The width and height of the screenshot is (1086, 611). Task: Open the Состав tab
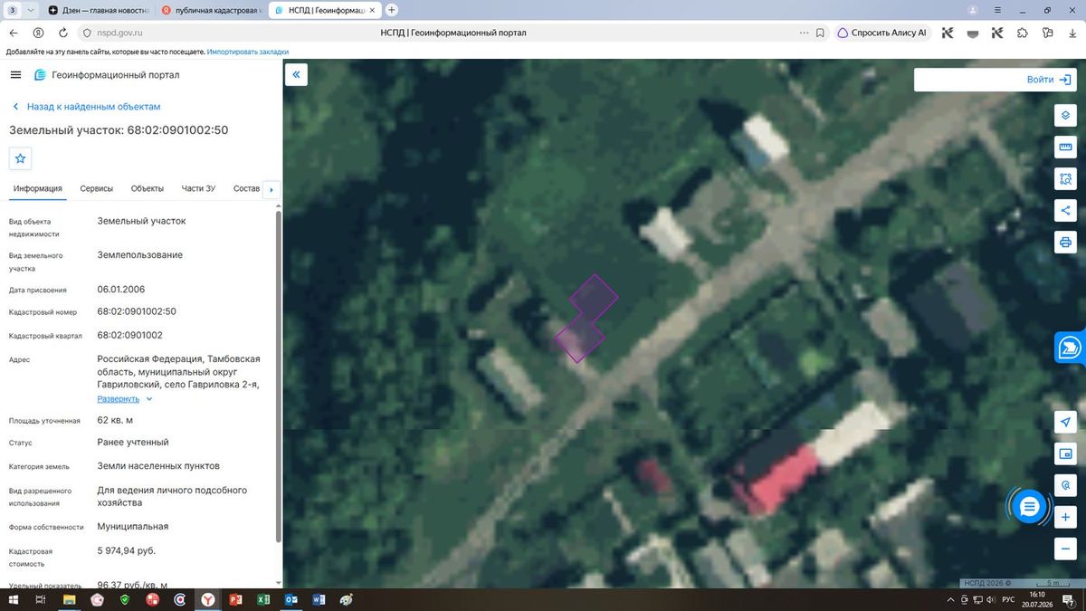pos(246,188)
